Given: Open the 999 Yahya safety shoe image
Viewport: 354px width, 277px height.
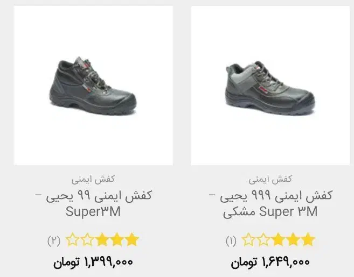Looking at the screenshot, I should (270, 86).
